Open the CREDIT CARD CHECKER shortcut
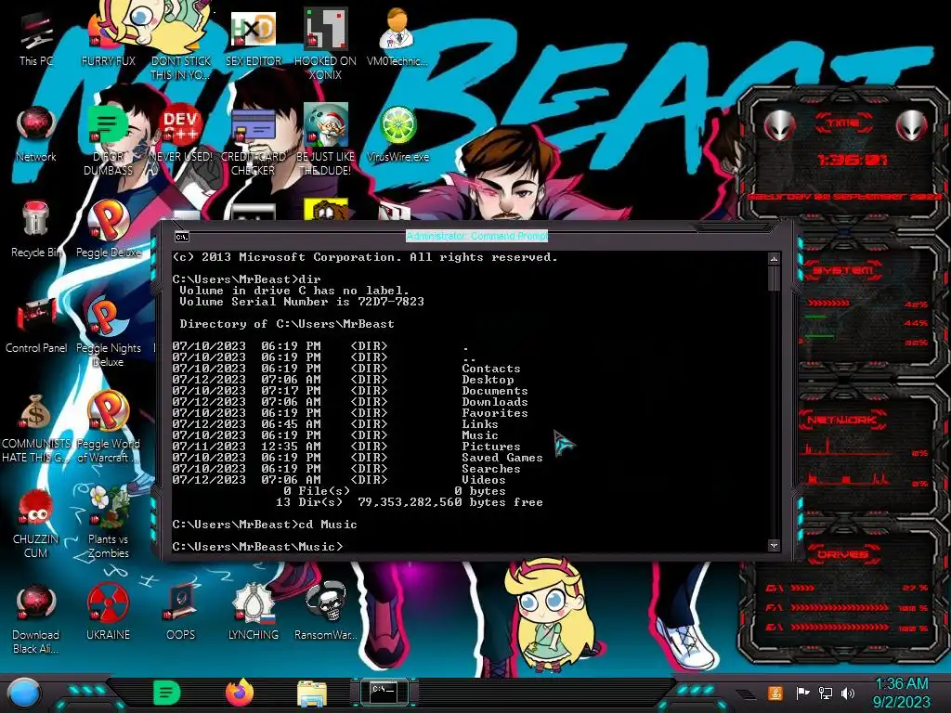Viewport: 951px width, 713px height. [x=253, y=141]
